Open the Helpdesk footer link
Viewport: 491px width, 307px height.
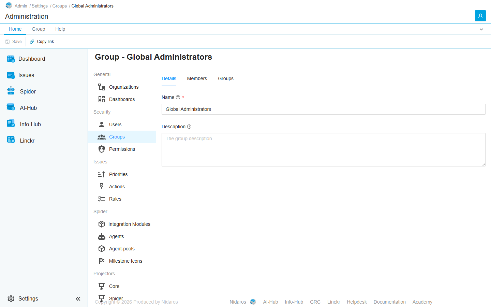point(357,302)
